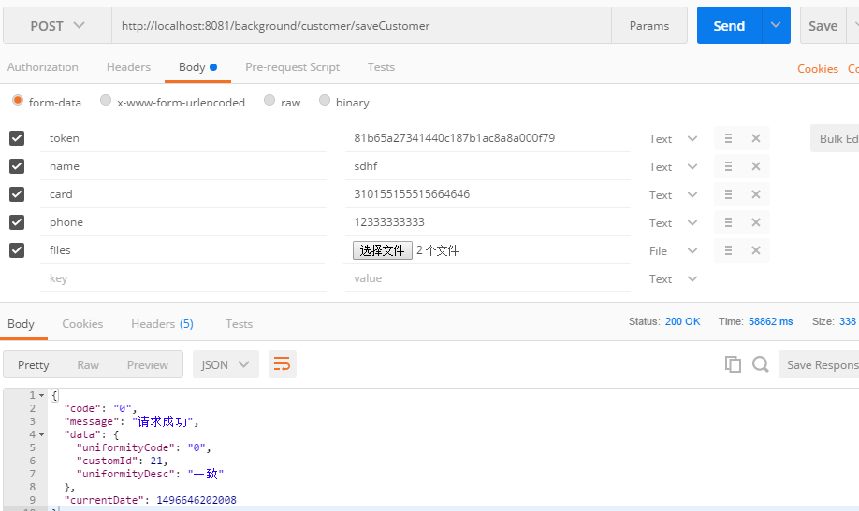Click the drag handle icon for name row
The width and height of the screenshot is (859, 511).
728,166
